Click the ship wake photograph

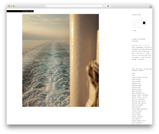pos(60,60)
